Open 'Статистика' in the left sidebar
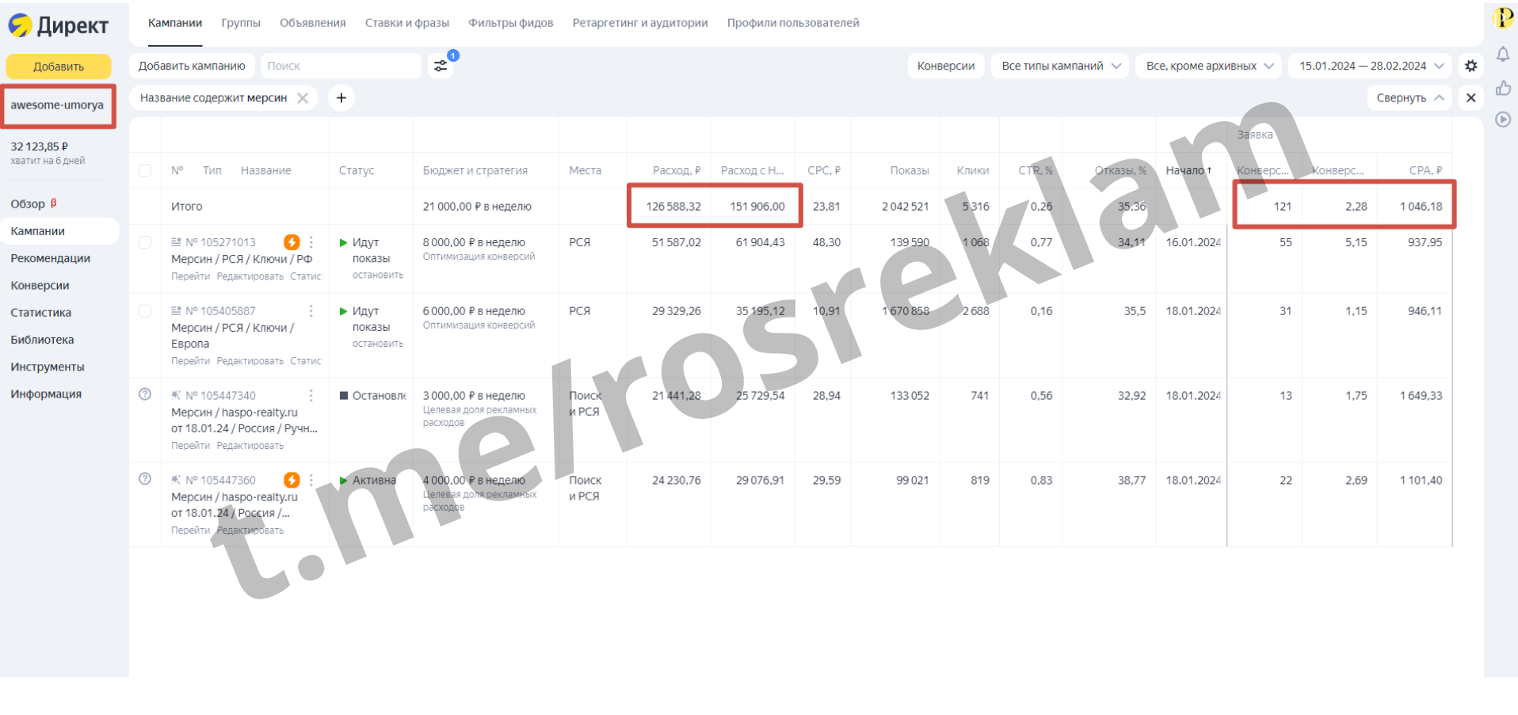Viewport: 1518px width, 715px height. coord(41,313)
